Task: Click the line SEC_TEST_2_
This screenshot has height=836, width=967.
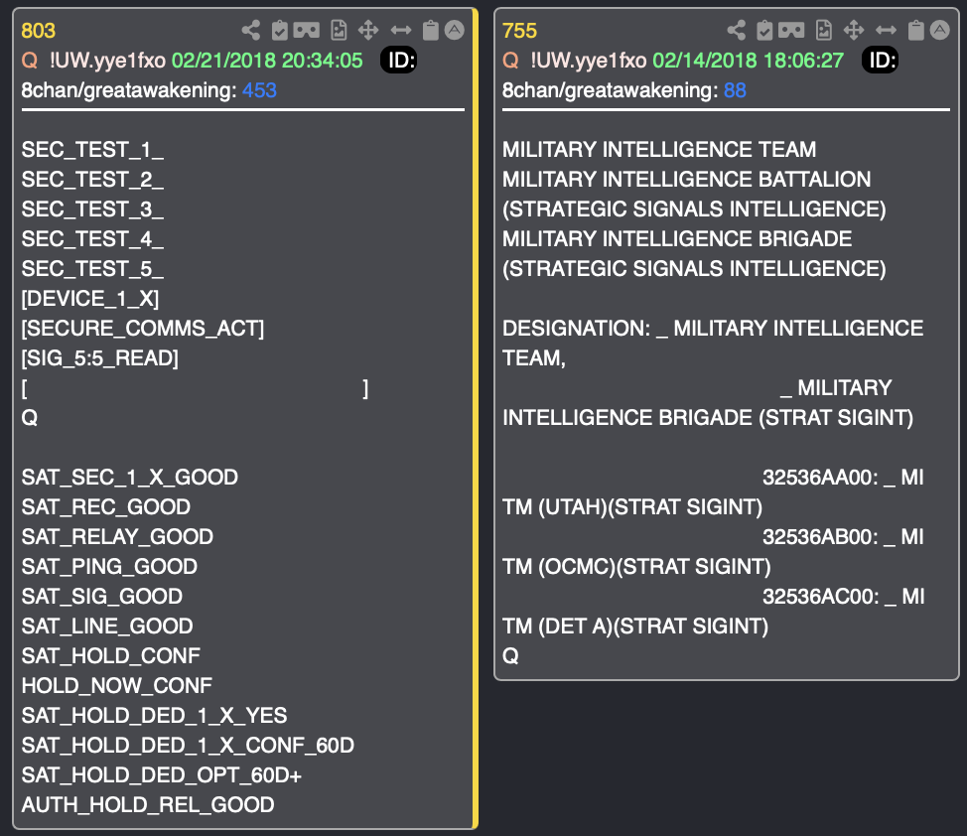Action: tap(92, 180)
